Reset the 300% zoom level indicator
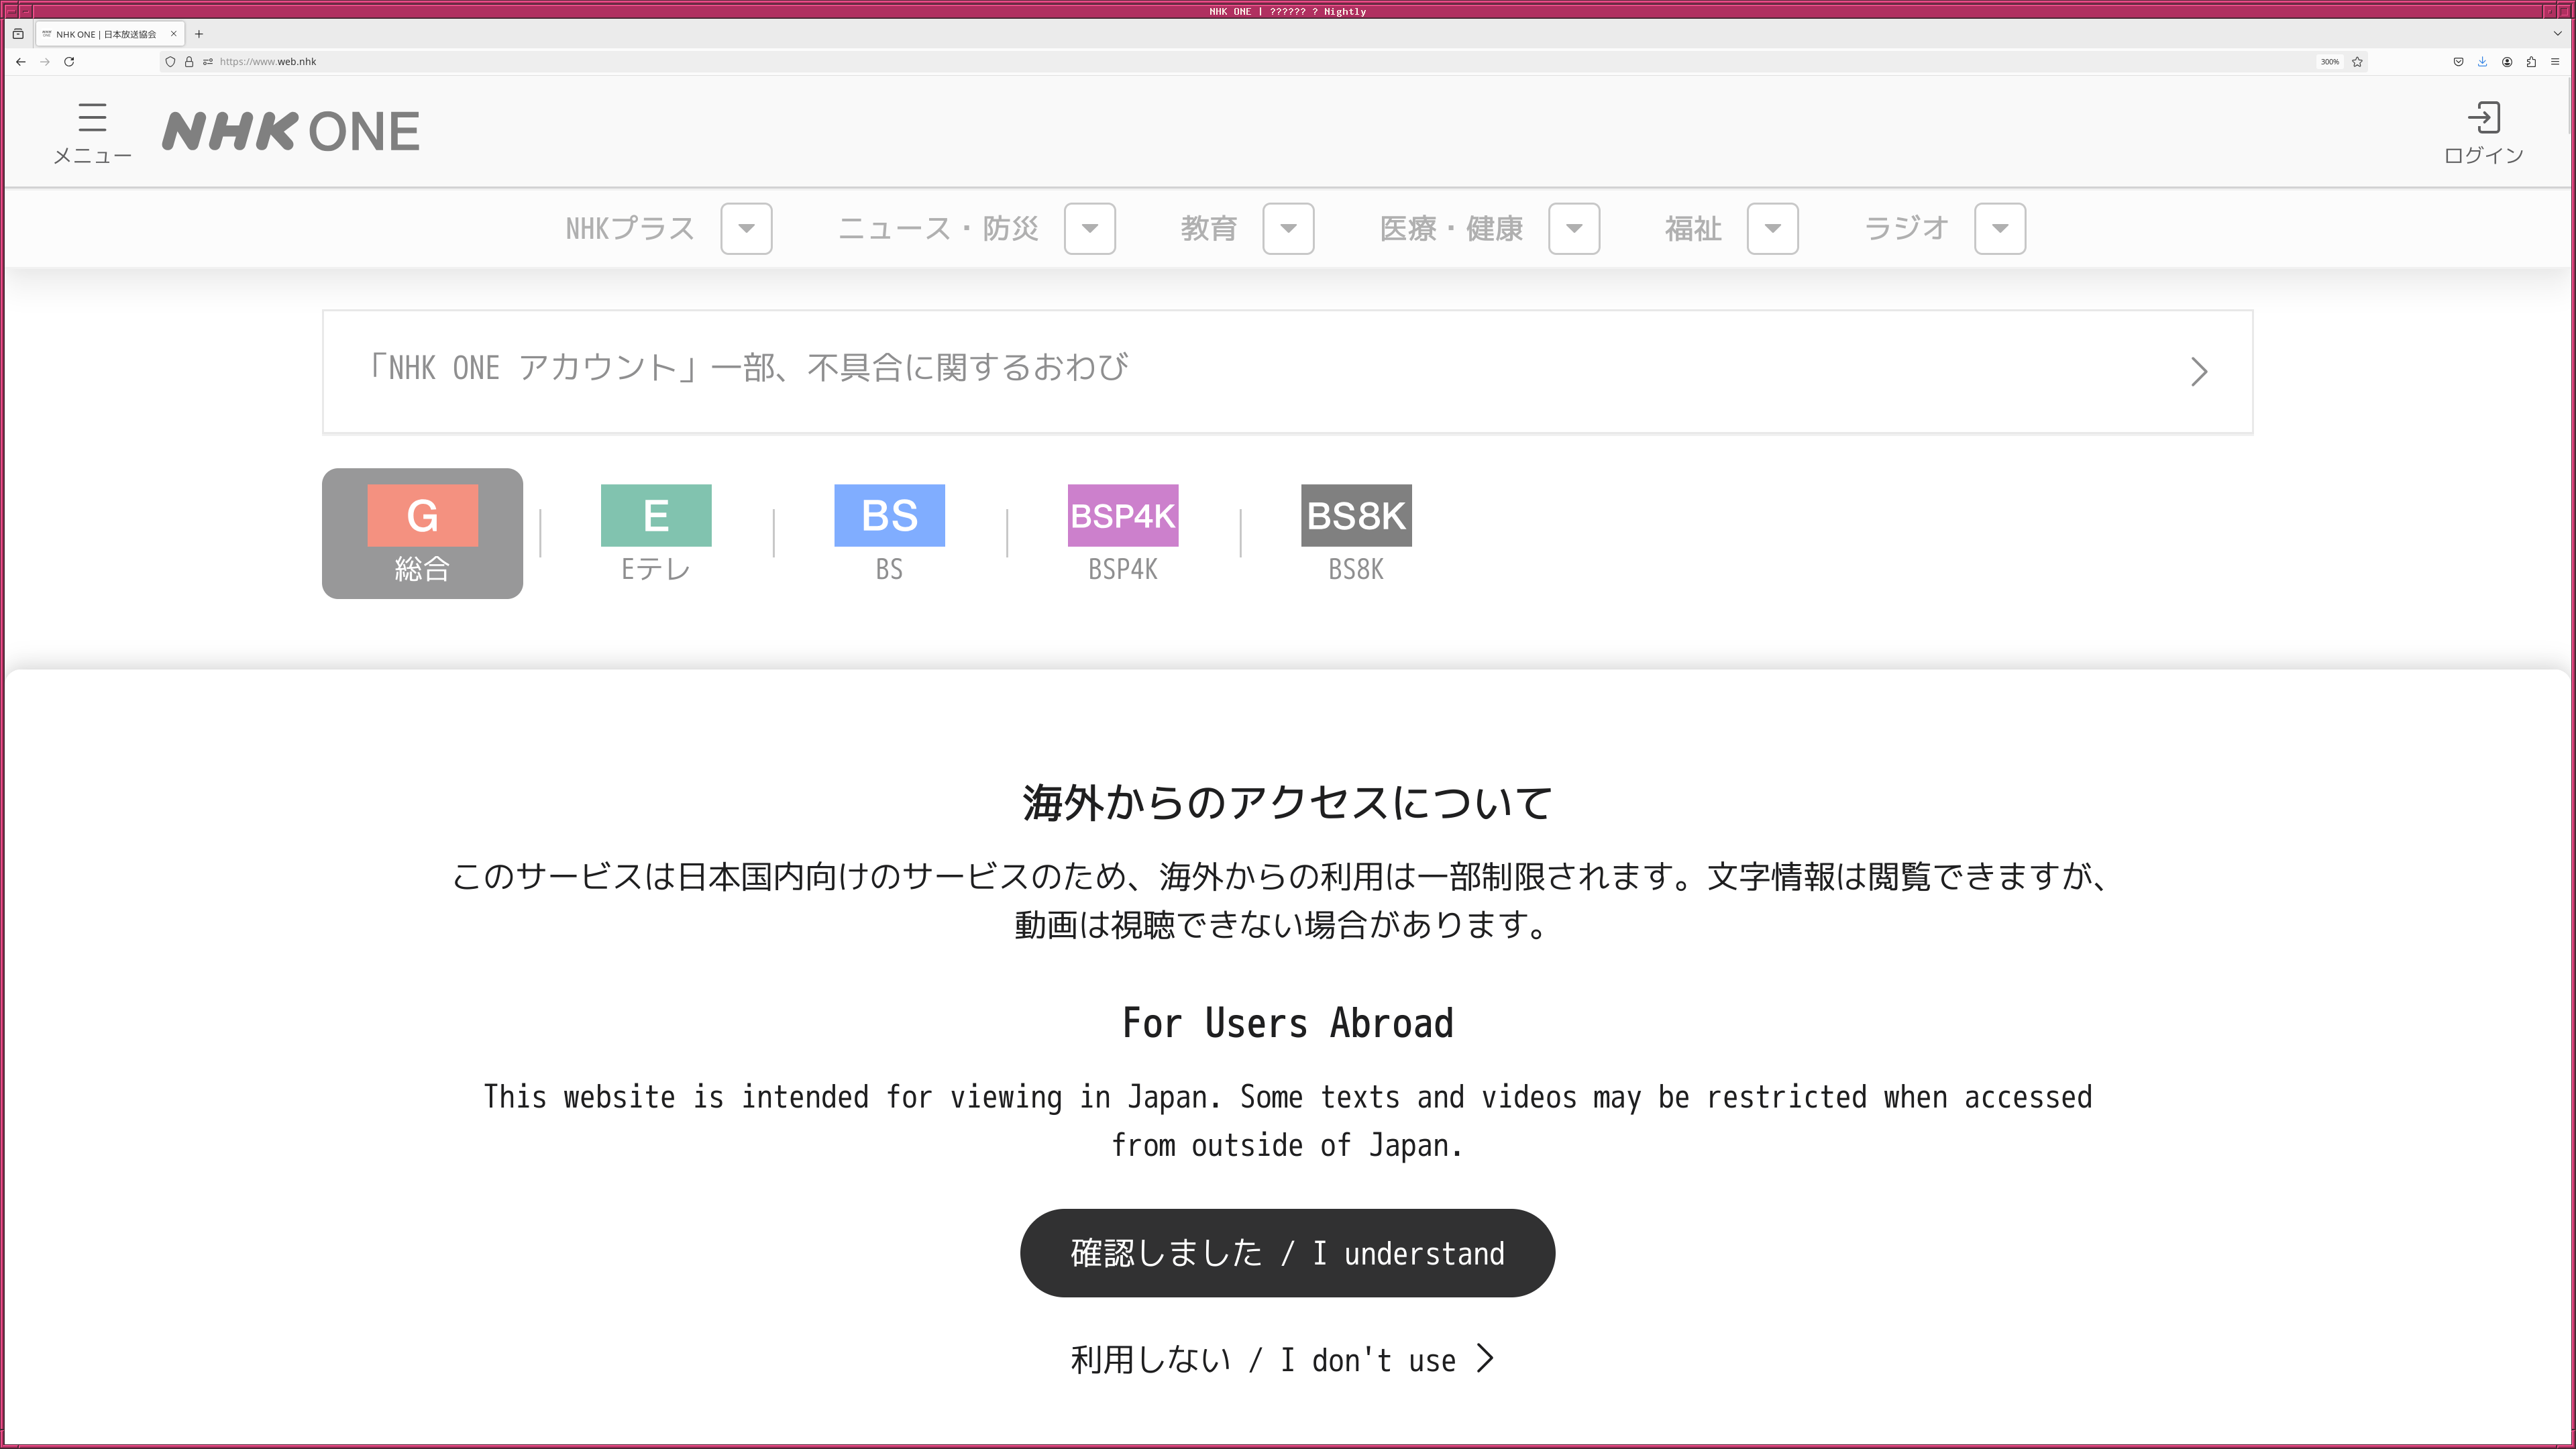 pyautogui.click(x=2329, y=61)
